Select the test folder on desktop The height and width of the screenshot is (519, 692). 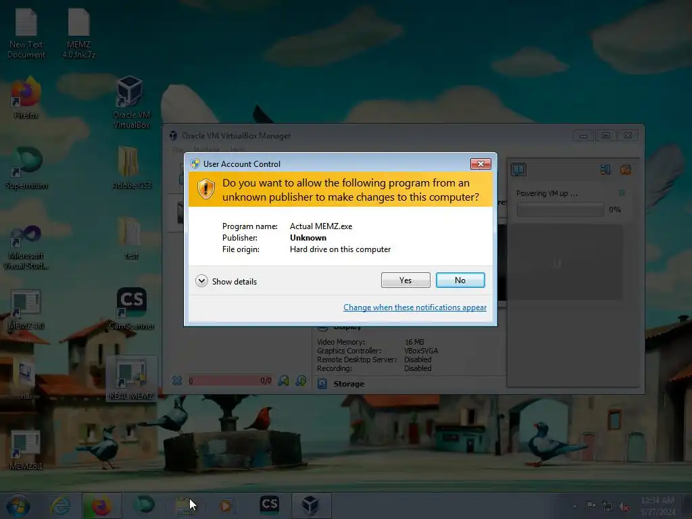point(131,239)
